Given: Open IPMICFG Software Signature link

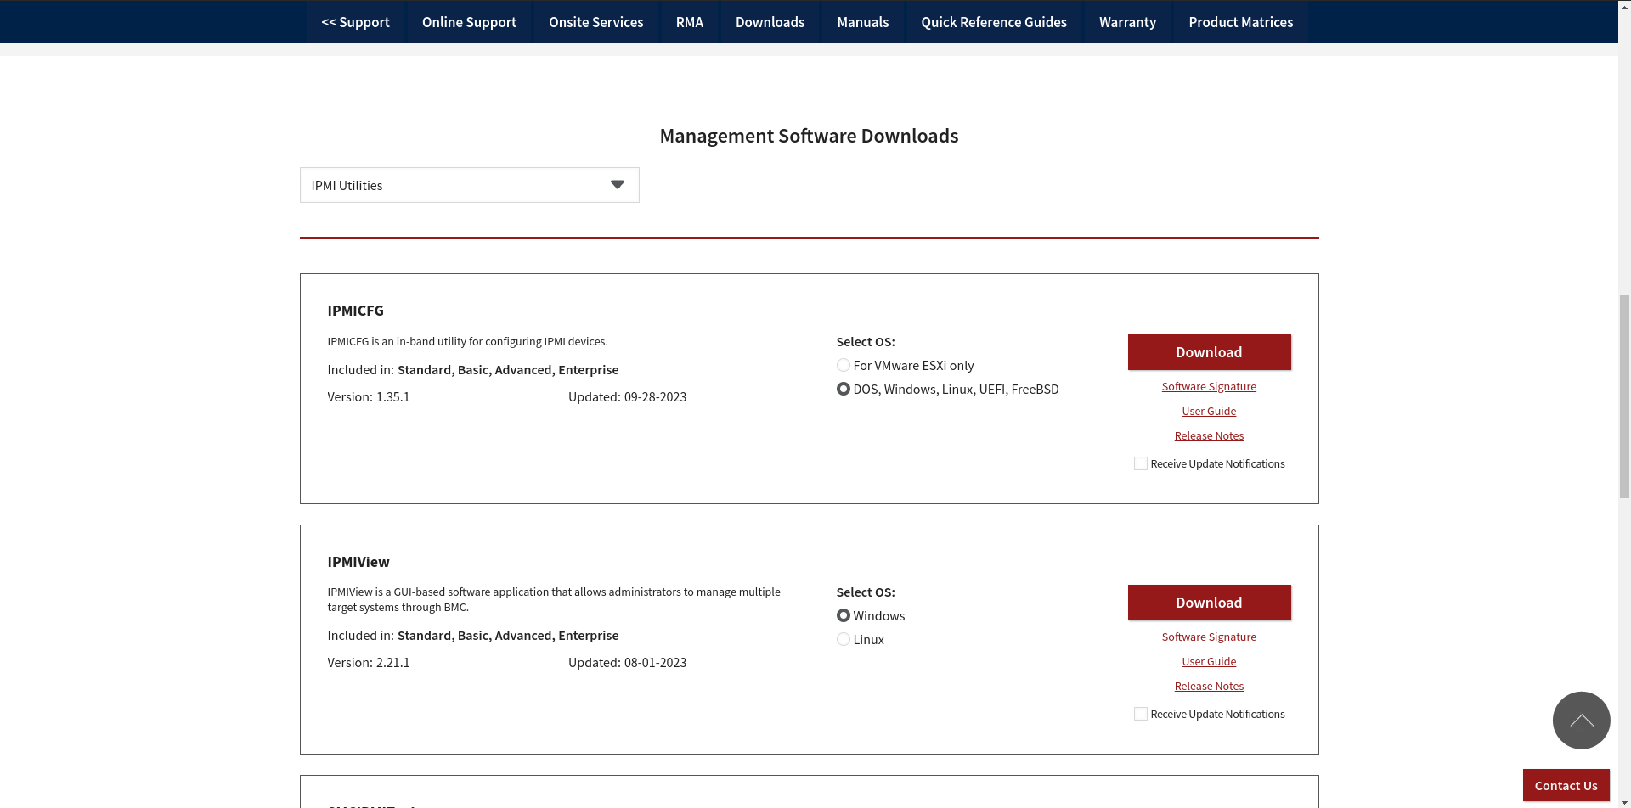Looking at the screenshot, I should [x=1209, y=386].
